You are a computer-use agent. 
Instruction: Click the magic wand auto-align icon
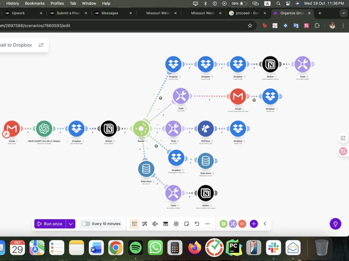[x=145, y=224]
